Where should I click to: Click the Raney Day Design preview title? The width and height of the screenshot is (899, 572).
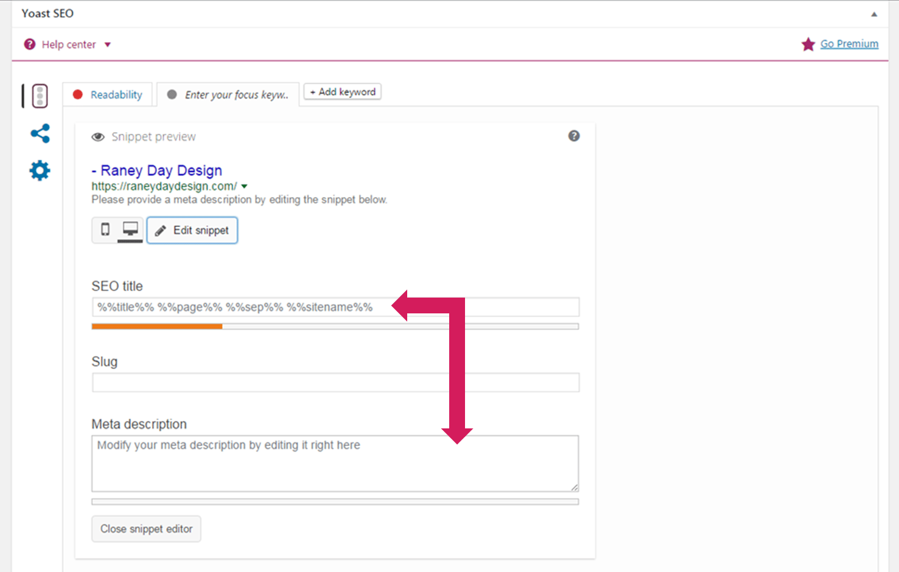(x=157, y=170)
